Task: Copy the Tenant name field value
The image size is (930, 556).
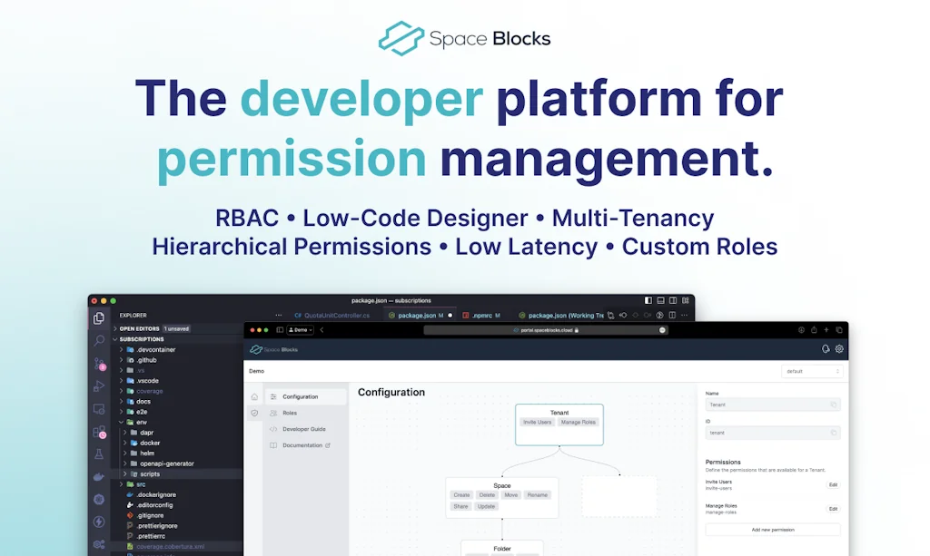Action: 833,405
